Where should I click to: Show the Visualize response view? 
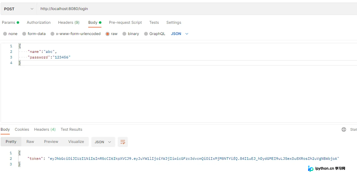(x=76, y=142)
